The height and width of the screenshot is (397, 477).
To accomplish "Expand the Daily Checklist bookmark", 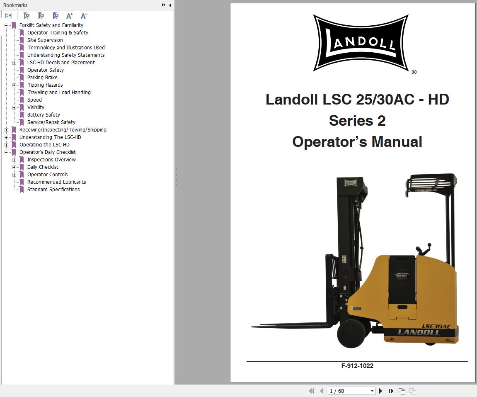I will (x=15, y=167).
